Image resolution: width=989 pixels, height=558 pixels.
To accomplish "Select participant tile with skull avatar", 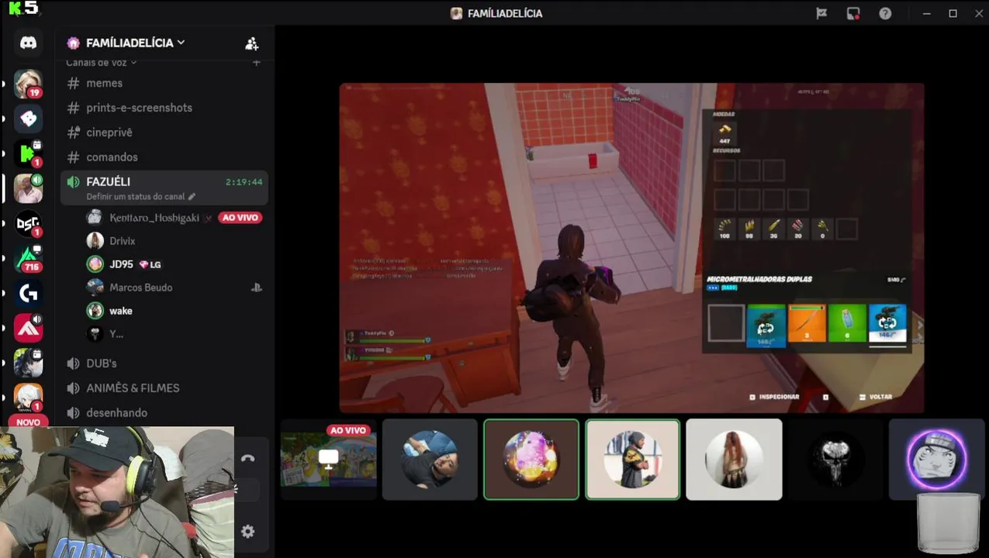I will [x=835, y=460].
